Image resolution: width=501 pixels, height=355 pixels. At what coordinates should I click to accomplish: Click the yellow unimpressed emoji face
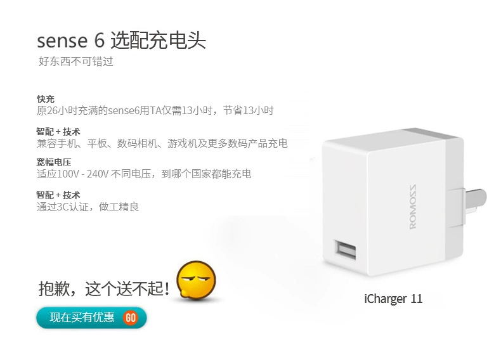(197, 281)
